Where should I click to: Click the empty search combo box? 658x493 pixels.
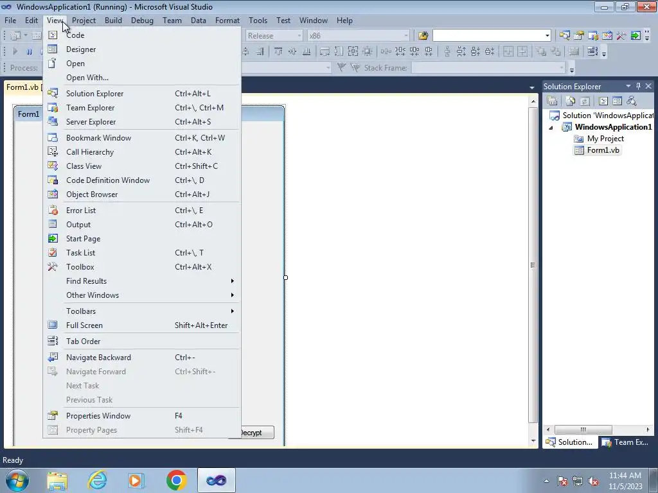[488, 36]
